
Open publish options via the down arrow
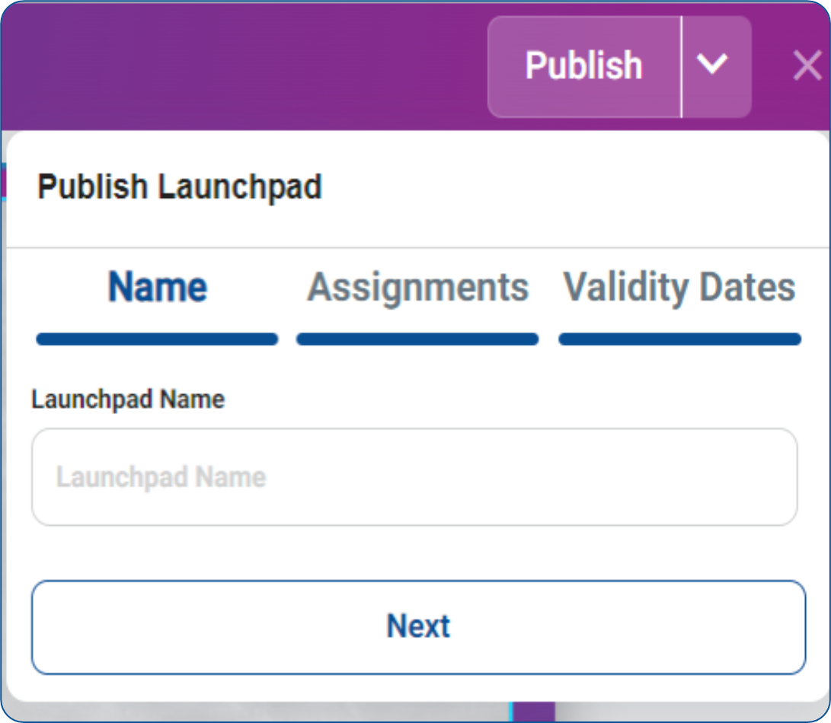coord(713,66)
